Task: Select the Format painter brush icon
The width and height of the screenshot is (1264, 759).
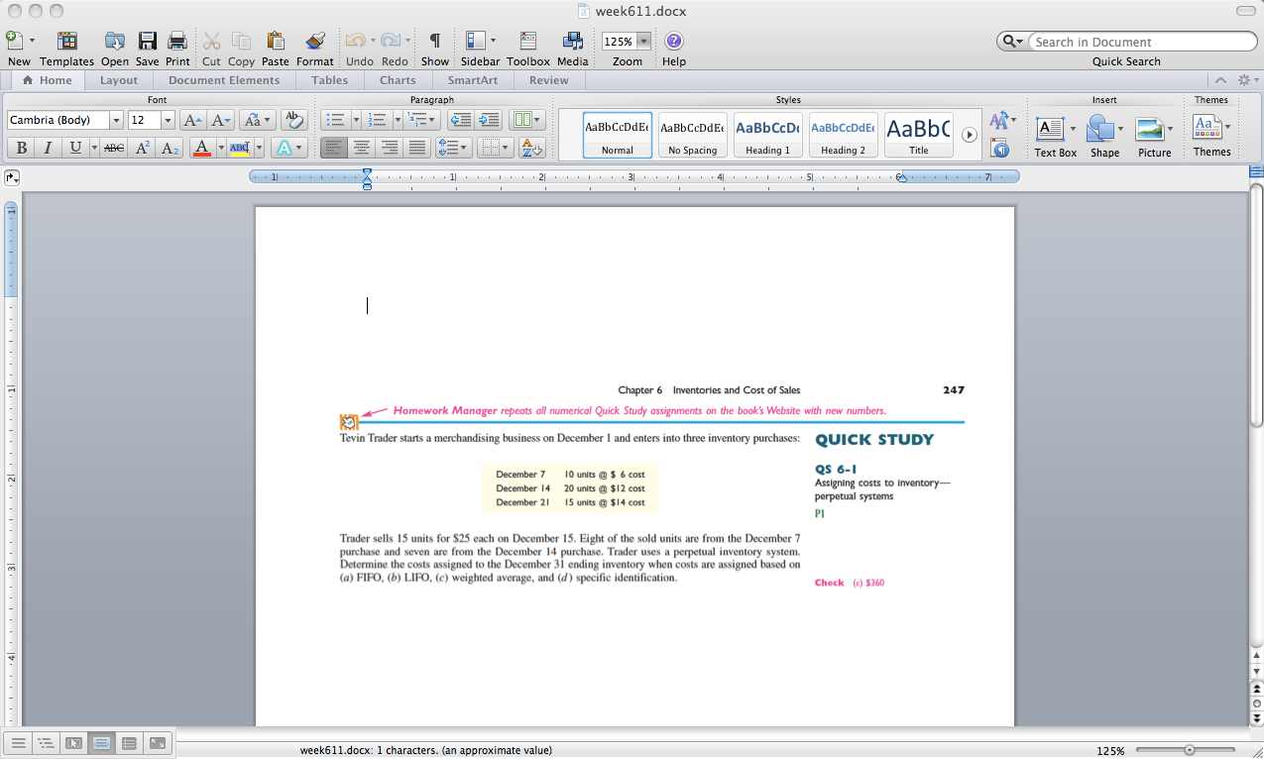Action: tap(315, 41)
